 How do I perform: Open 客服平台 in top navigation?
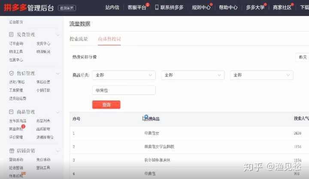click(x=137, y=7)
